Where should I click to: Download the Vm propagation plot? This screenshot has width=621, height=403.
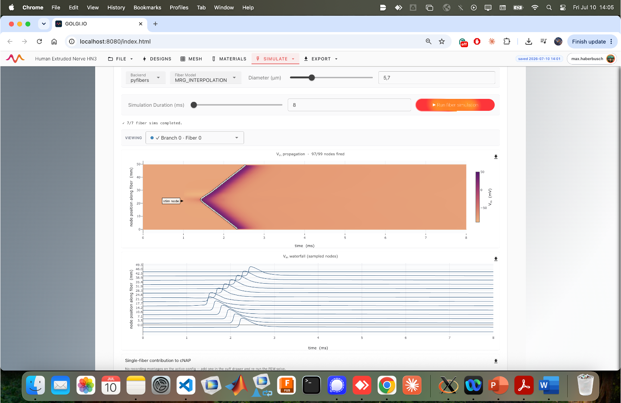coord(496,157)
